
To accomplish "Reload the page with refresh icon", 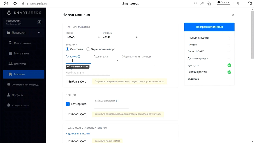I will pos(15,3).
